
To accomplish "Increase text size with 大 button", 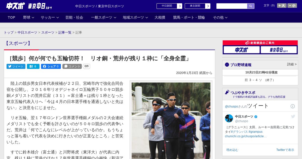I will (282, 6).
